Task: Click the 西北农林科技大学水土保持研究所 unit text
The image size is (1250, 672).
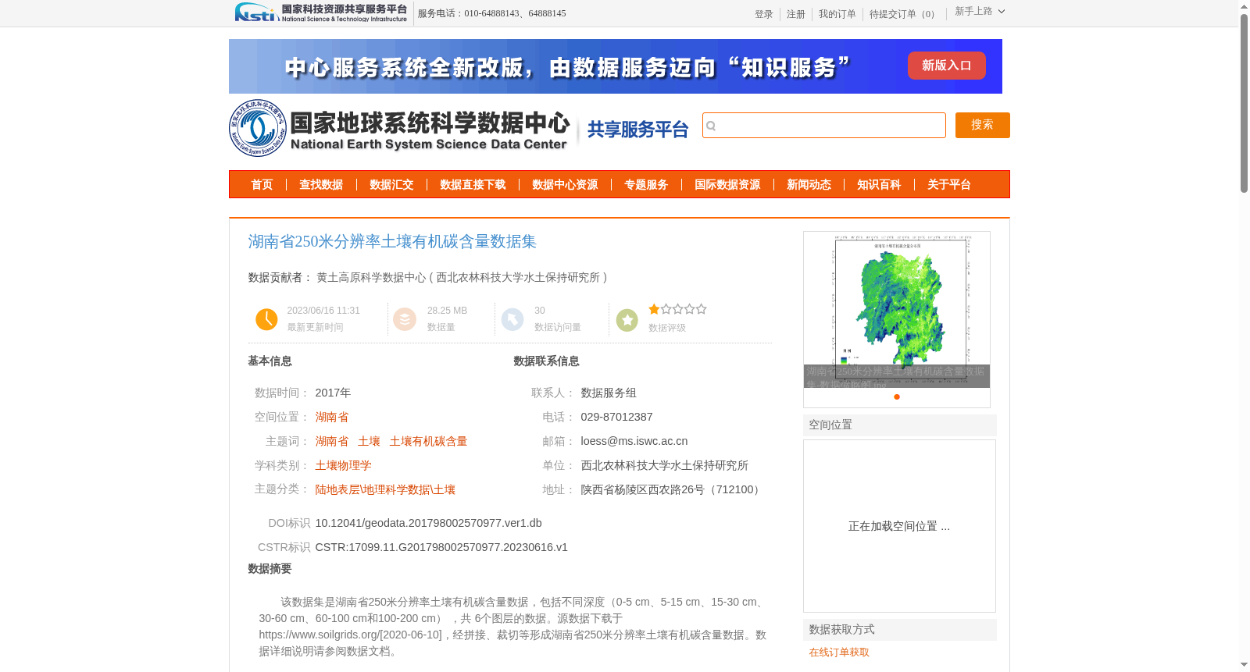Action: [x=664, y=465]
